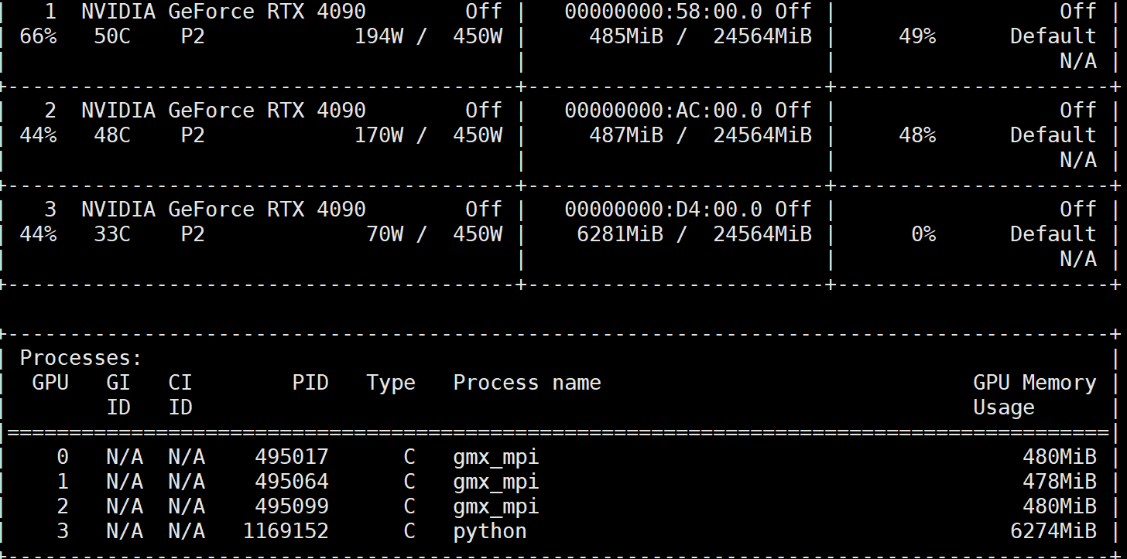Click type 'C' in the python row

pos(409,531)
